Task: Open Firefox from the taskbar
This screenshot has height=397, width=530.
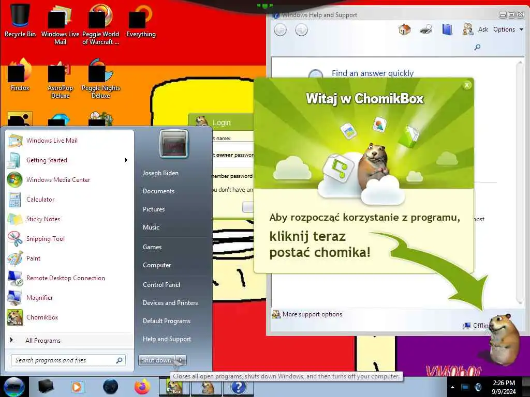Action: coord(142,387)
